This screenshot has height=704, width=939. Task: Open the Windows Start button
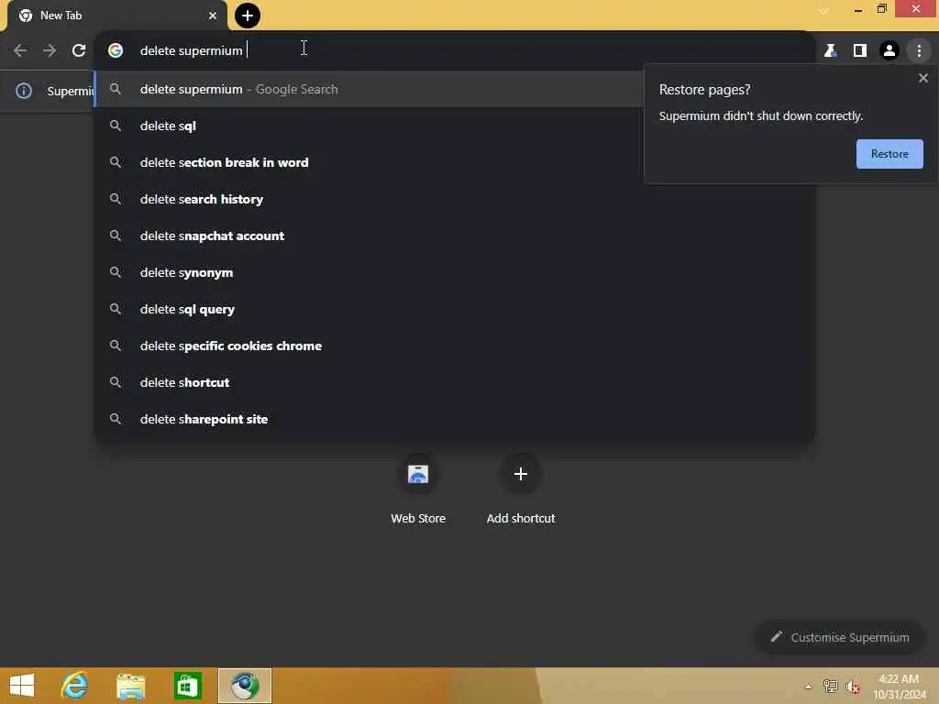point(22,686)
